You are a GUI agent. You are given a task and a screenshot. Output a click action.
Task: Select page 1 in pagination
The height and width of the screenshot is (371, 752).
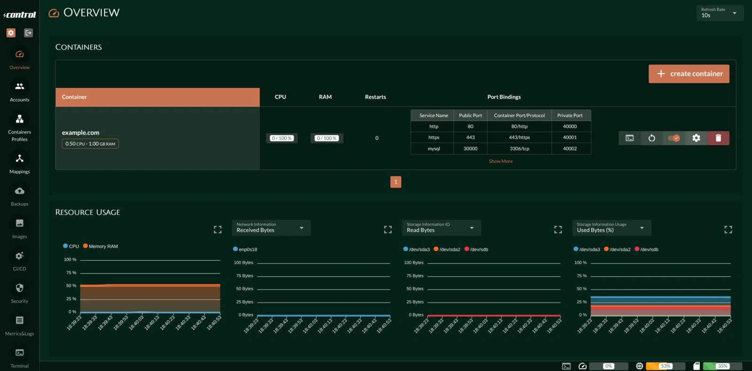396,182
